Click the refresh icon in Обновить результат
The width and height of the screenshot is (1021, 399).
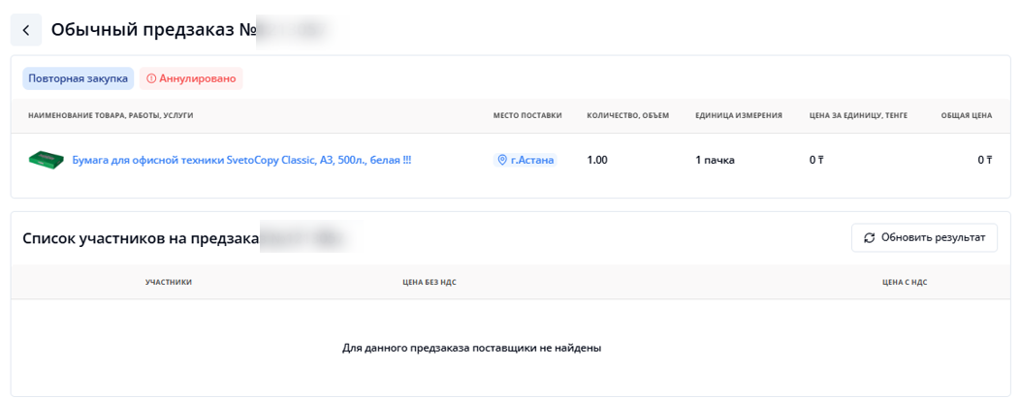(x=869, y=237)
